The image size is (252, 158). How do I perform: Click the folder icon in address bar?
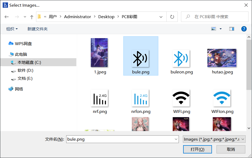tap(40, 17)
